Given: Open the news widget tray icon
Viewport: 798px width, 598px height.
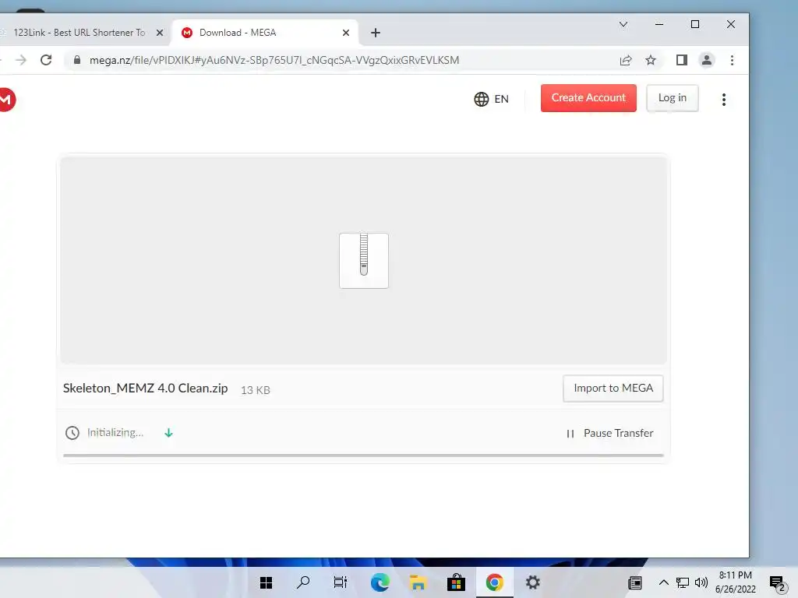Looking at the screenshot, I should tap(635, 582).
